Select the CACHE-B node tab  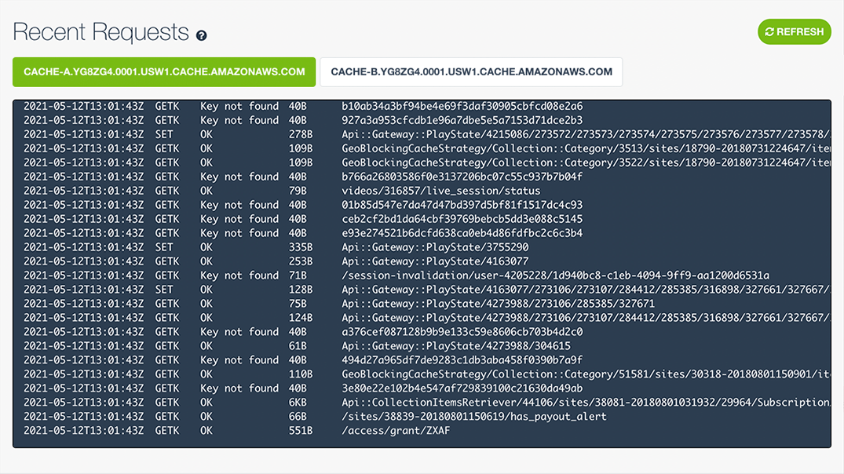coord(469,71)
